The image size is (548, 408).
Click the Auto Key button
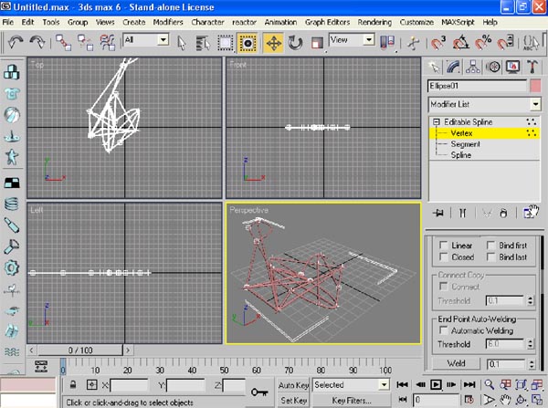tap(292, 385)
